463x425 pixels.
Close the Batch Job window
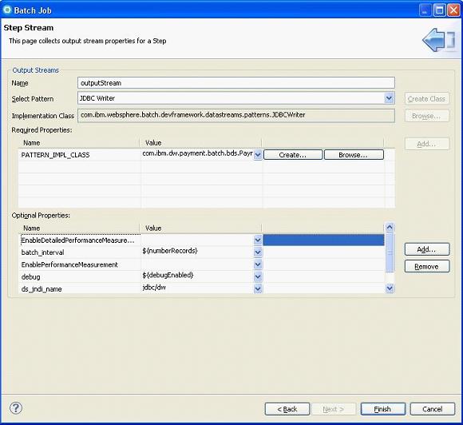coord(453,10)
